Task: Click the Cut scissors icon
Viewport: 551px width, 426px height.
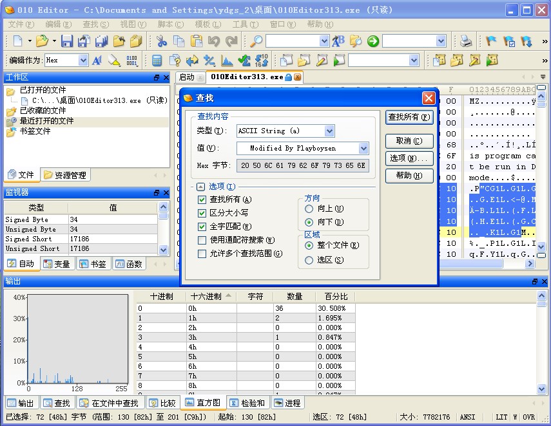Action: pyautogui.click(x=161, y=41)
